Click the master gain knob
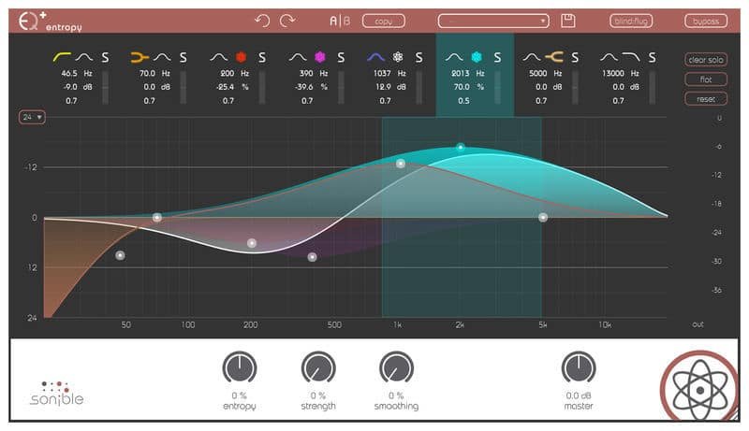The width and height of the screenshot is (749, 431). click(x=579, y=368)
